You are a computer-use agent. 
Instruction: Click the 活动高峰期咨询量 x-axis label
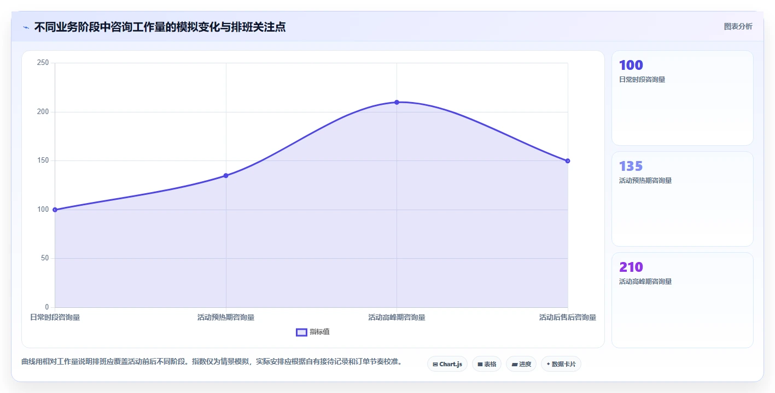coord(397,317)
